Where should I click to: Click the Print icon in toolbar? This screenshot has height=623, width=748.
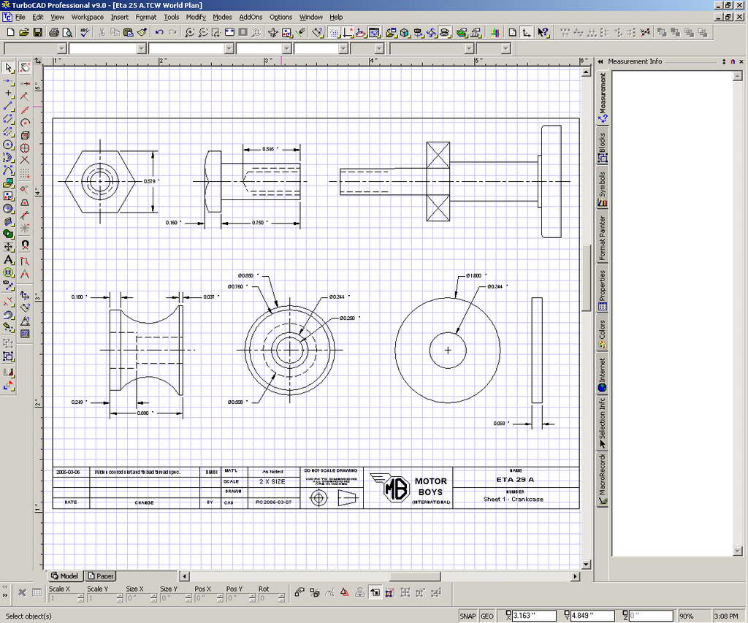click(x=53, y=32)
